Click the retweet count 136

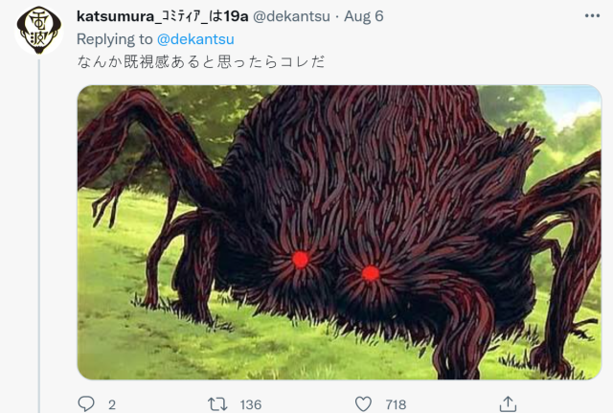(x=251, y=404)
